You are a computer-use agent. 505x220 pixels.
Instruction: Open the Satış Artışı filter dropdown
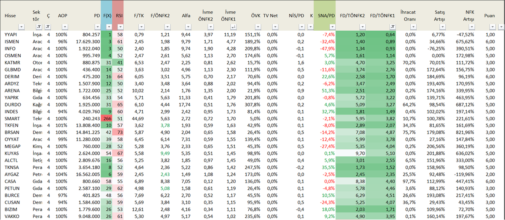[443, 27]
